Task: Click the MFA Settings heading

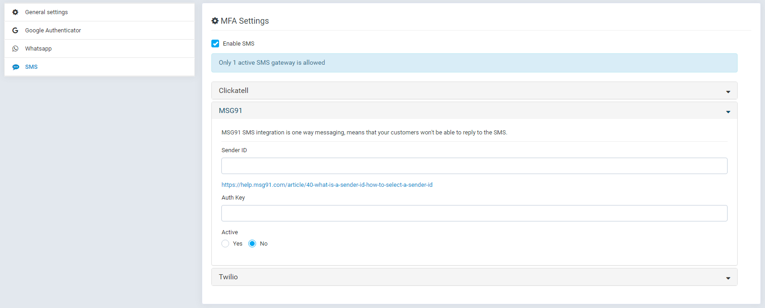Action: coord(245,21)
